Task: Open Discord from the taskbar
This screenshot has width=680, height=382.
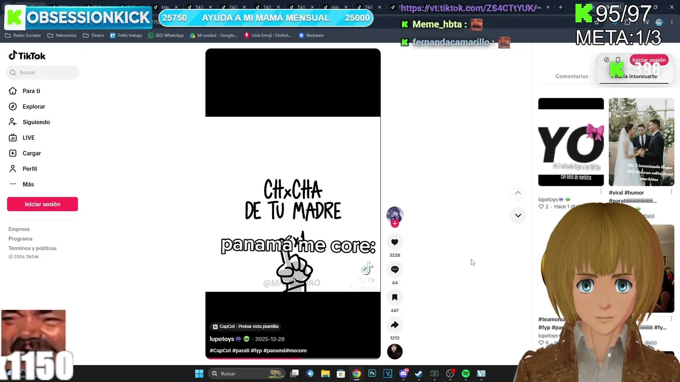Action: [x=403, y=374]
